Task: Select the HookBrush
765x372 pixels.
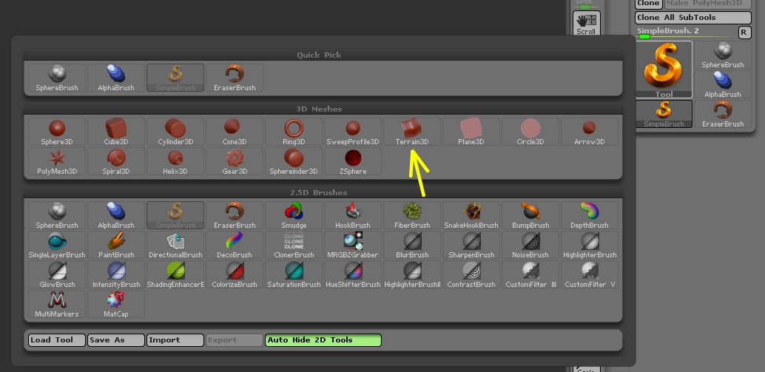Action: click(x=353, y=215)
